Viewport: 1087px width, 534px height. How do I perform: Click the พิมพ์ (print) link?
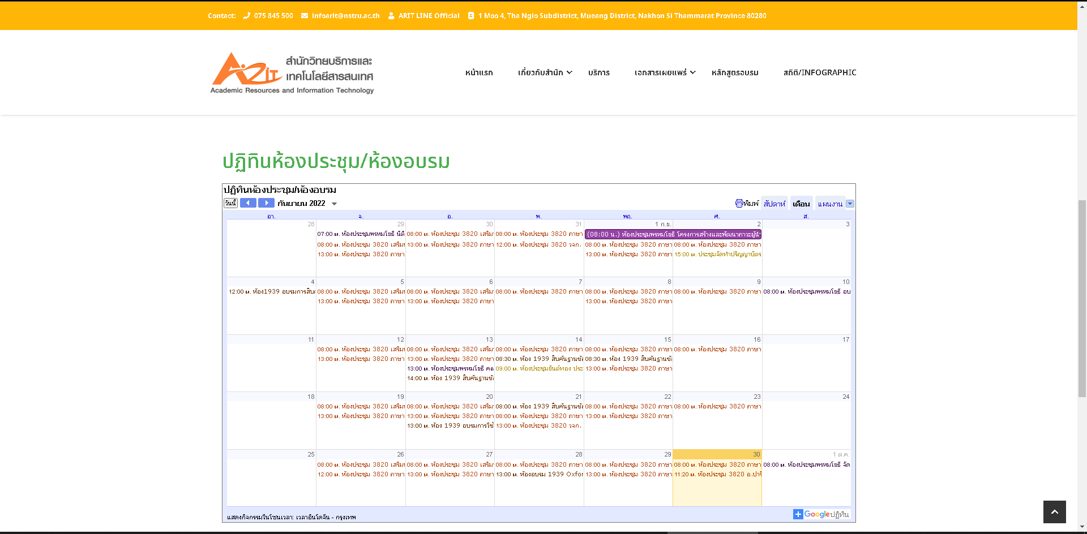pos(751,204)
